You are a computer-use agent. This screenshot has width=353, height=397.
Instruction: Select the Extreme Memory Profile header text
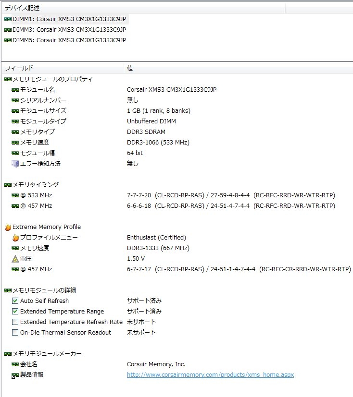[x=47, y=227]
